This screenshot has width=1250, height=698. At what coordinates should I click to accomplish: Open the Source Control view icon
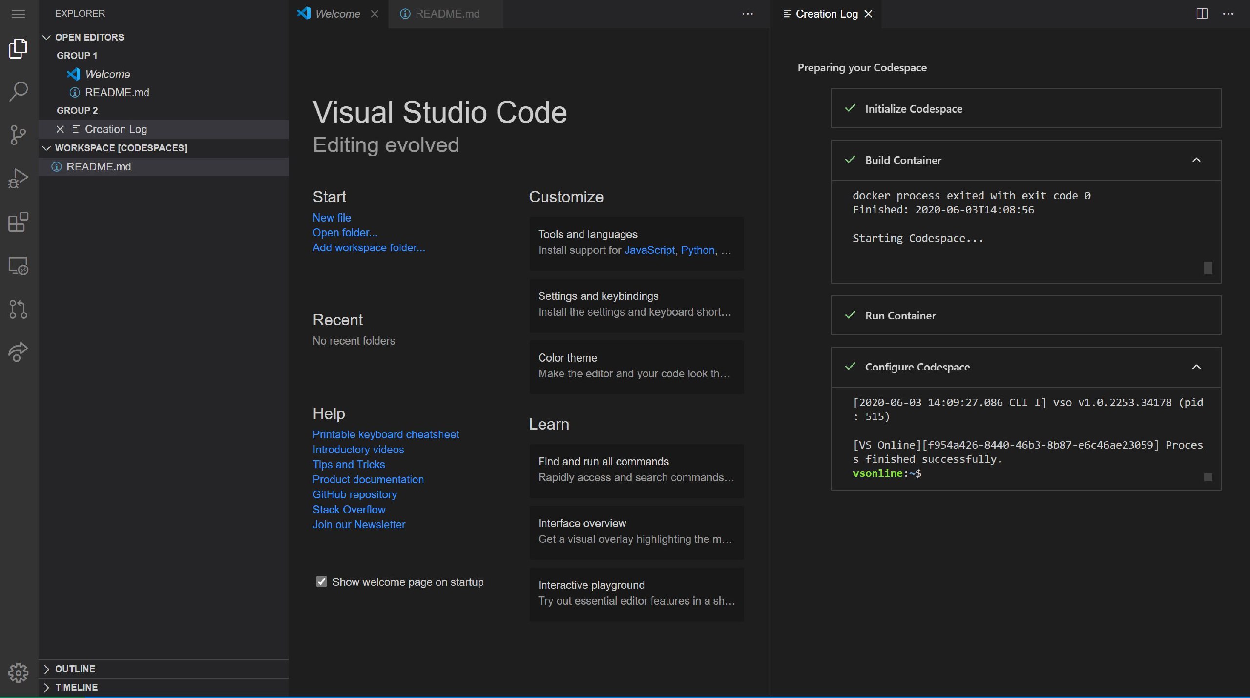18,135
